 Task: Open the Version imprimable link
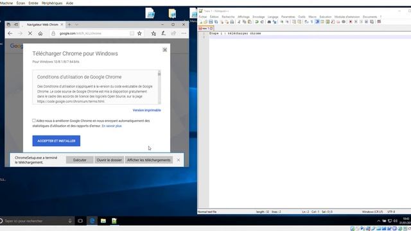click(147, 110)
